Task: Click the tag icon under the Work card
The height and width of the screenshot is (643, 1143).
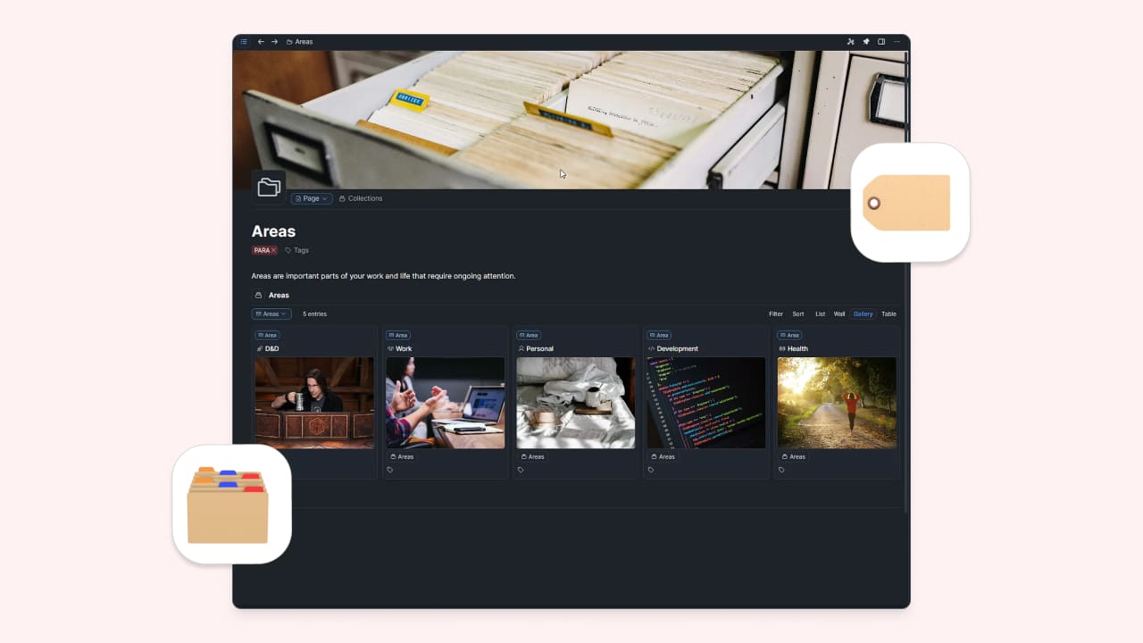Action: [x=390, y=470]
